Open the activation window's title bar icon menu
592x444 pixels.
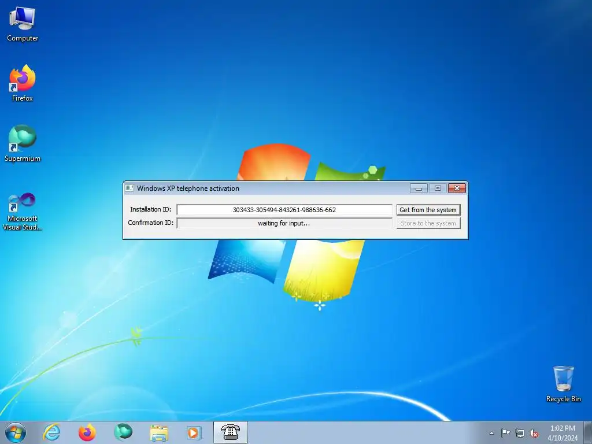coord(129,188)
